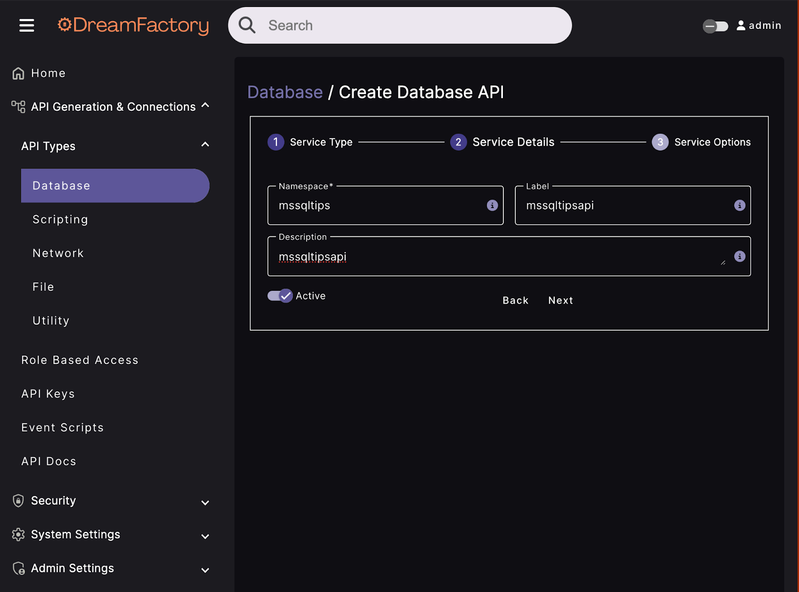The image size is (799, 592).
Task: Open Role Based Access page
Action: [x=79, y=360]
